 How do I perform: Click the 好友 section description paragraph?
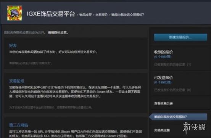(x=53, y=52)
